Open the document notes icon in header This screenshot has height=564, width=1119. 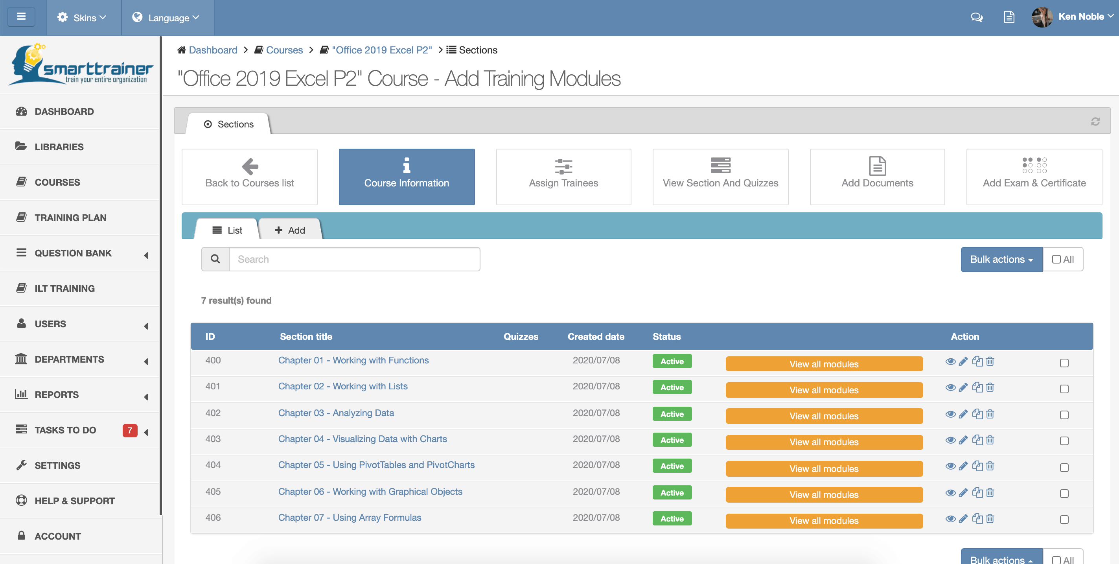click(x=1009, y=17)
